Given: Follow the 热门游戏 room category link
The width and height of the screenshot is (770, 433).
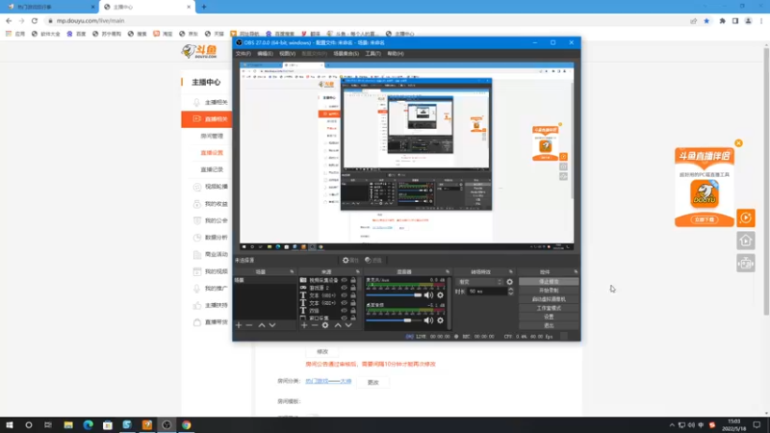Looking at the screenshot, I should click(328, 381).
